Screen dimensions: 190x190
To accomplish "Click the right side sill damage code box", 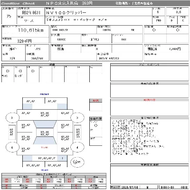I will [x=77, y=133].
